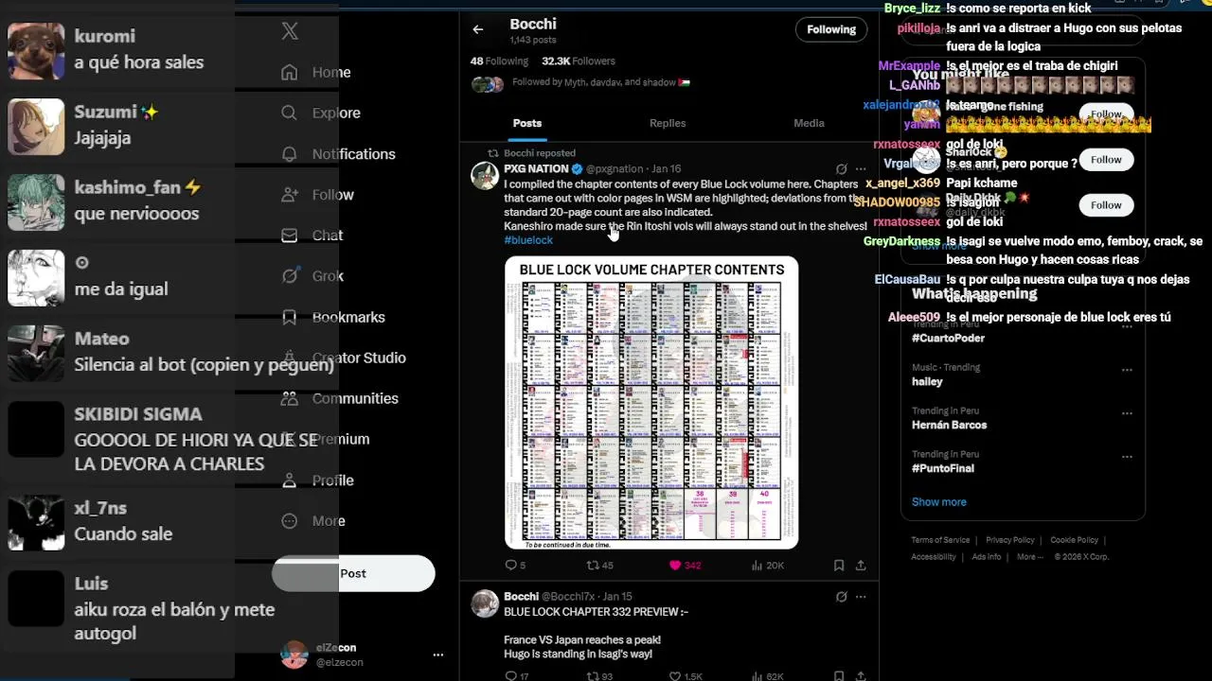Open the Chat envelope icon
1212x681 pixels.
coord(290,235)
